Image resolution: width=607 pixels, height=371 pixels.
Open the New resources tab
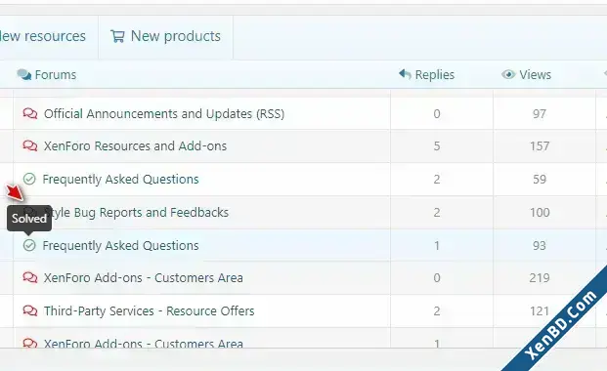pyautogui.click(x=43, y=36)
